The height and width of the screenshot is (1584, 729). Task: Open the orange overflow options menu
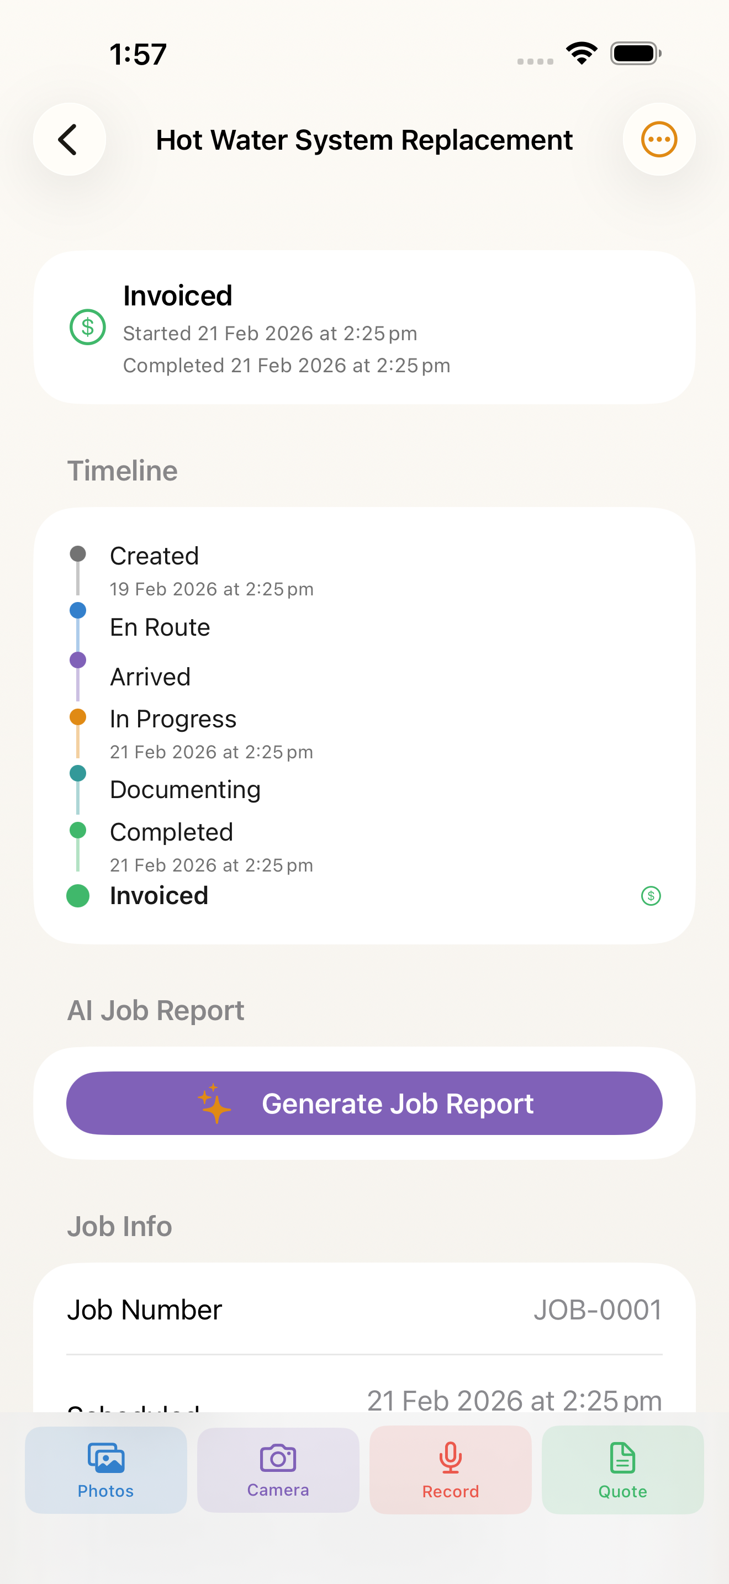tap(659, 140)
